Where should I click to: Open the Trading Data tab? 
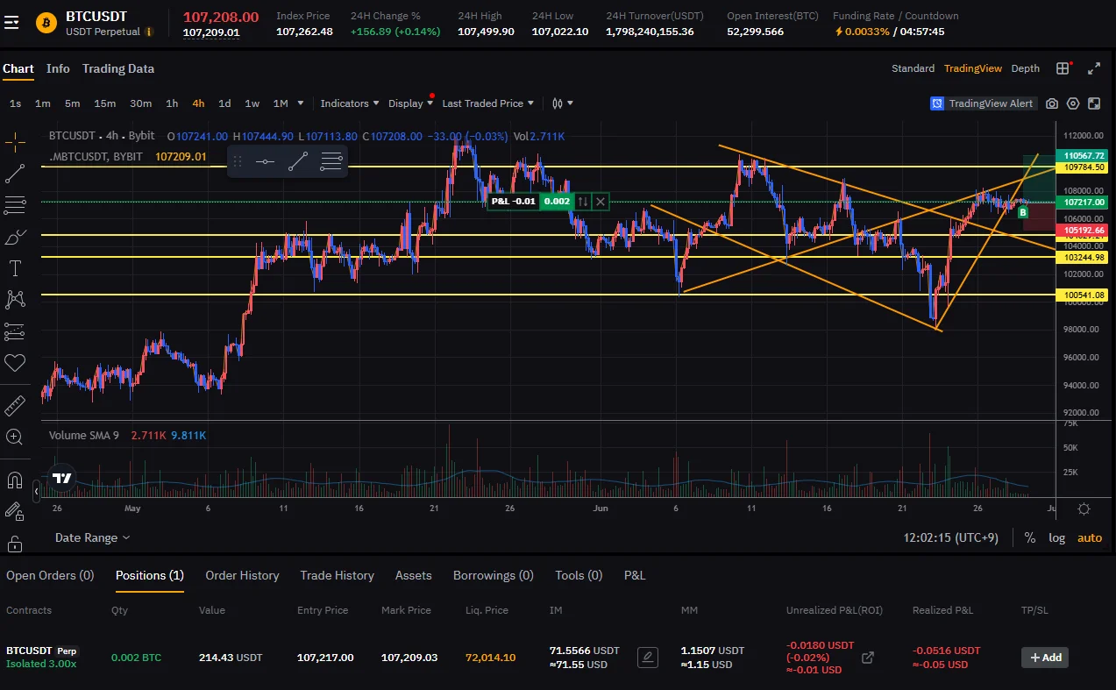pyautogui.click(x=118, y=68)
